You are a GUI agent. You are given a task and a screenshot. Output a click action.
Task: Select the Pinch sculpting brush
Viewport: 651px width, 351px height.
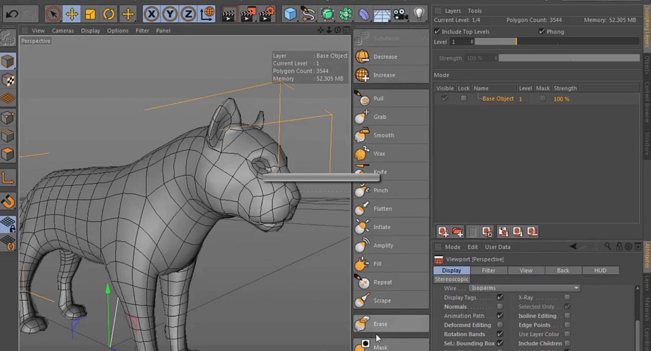click(380, 190)
